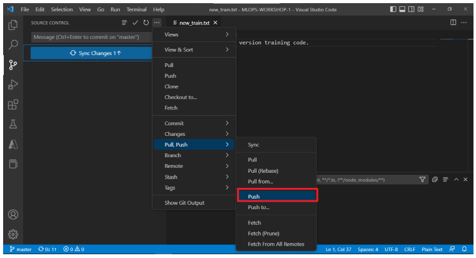Expand the Branch submenu
476x258 pixels.
click(x=194, y=155)
